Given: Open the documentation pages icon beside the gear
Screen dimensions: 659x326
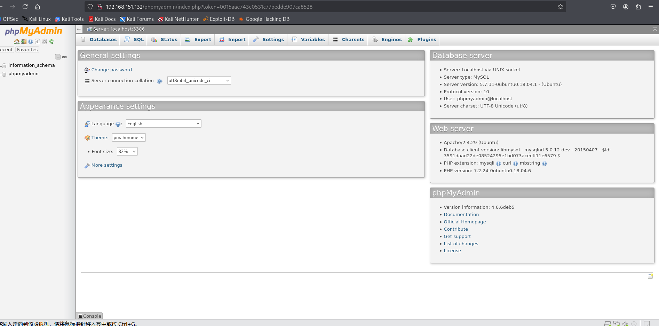Looking at the screenshot, I should tap(38, 42).
